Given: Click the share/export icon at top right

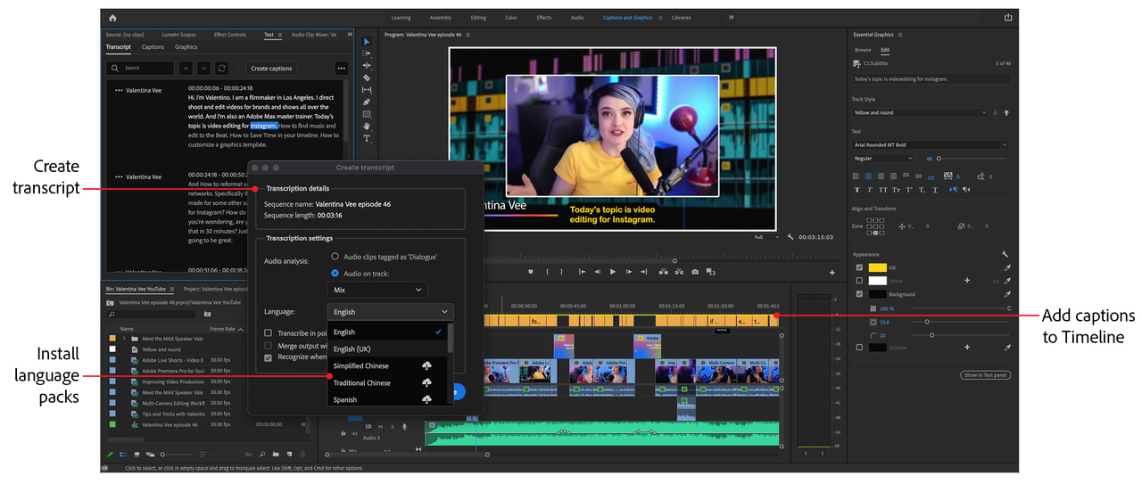Looking at the screenshot, I should [1008, 17].
